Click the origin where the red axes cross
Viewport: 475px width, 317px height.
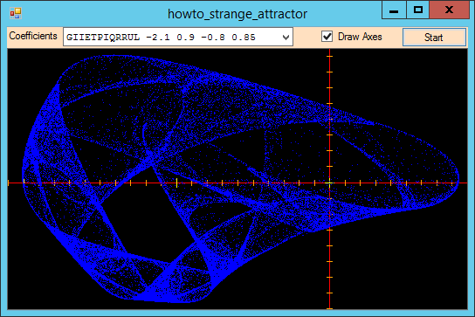[x=329, y=183]
